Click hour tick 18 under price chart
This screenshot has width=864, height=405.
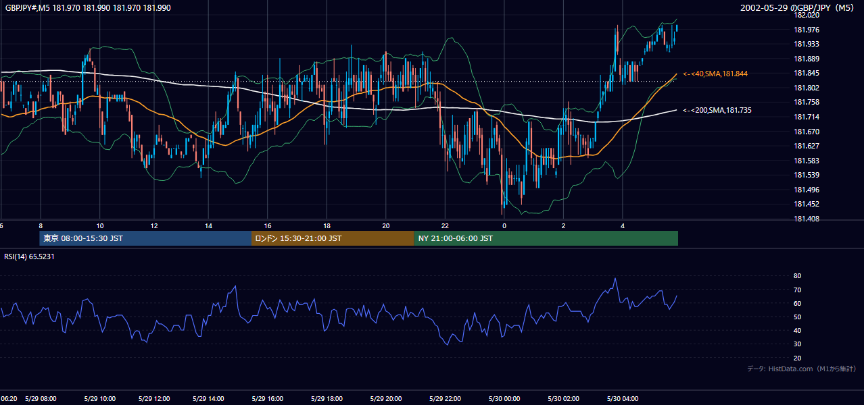(x=327, y=225)
